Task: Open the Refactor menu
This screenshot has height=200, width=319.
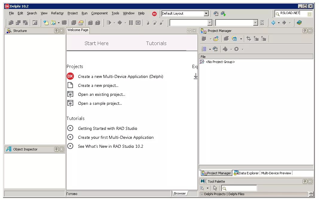Action: (x=57, y=13)
